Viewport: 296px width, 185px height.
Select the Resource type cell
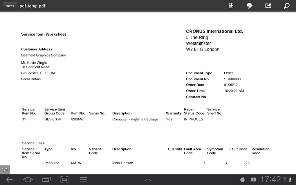click(52, 163)
